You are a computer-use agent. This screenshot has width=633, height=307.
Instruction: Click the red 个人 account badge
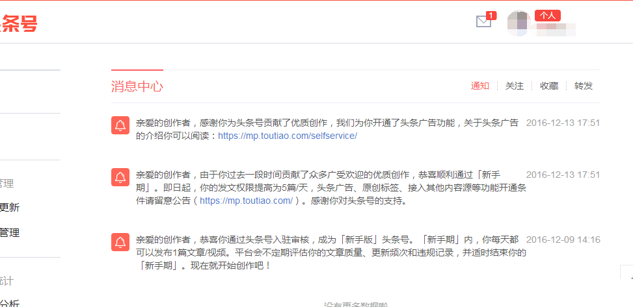tap(547, 16)
